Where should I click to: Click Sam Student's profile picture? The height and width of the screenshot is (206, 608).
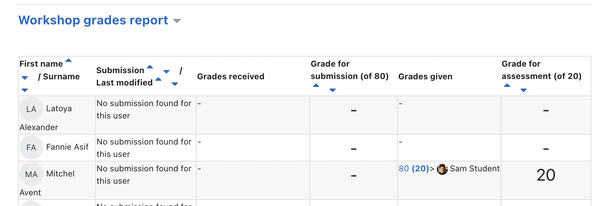(442, 169)
